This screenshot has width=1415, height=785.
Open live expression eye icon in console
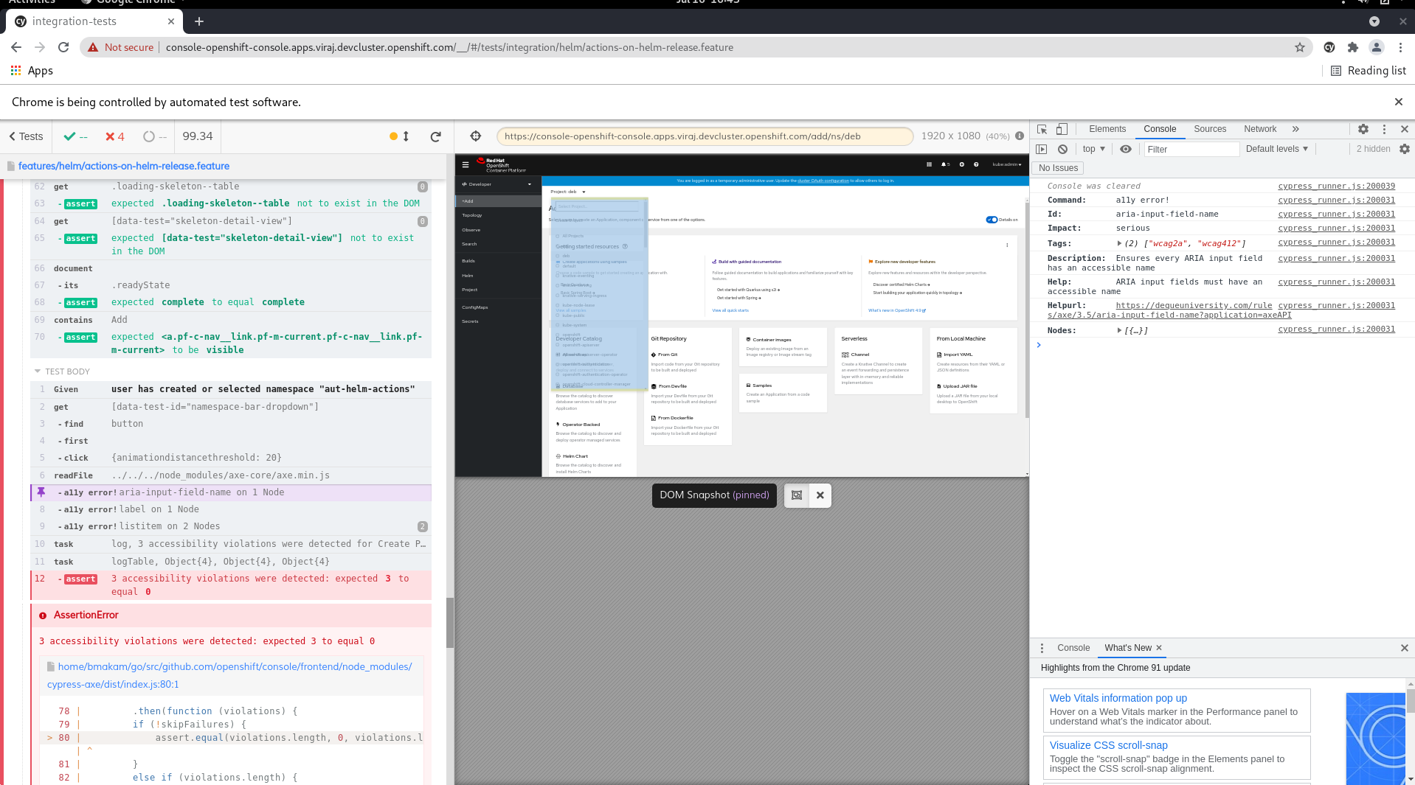click(1125, 149)
